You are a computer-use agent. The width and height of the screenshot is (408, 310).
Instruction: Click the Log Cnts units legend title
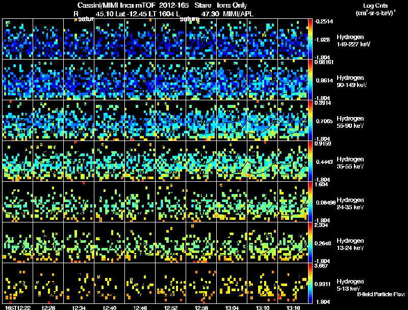pyautogui.click(x=375, y=9)
